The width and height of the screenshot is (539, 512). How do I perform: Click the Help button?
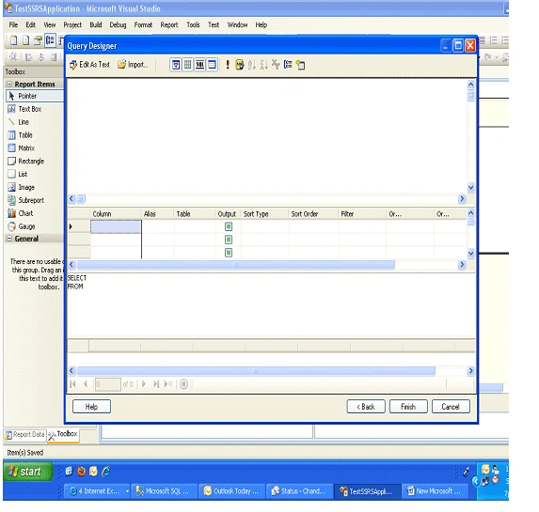[91, 407]
